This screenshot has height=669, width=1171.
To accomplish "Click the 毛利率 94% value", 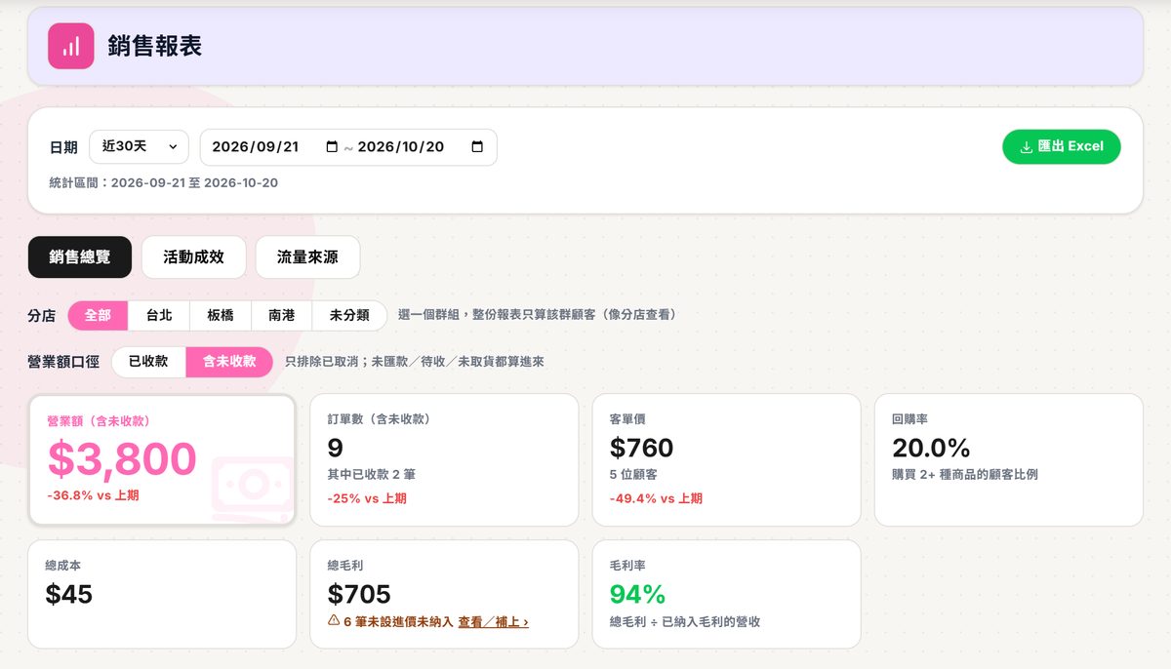I will tap(637, 594).
